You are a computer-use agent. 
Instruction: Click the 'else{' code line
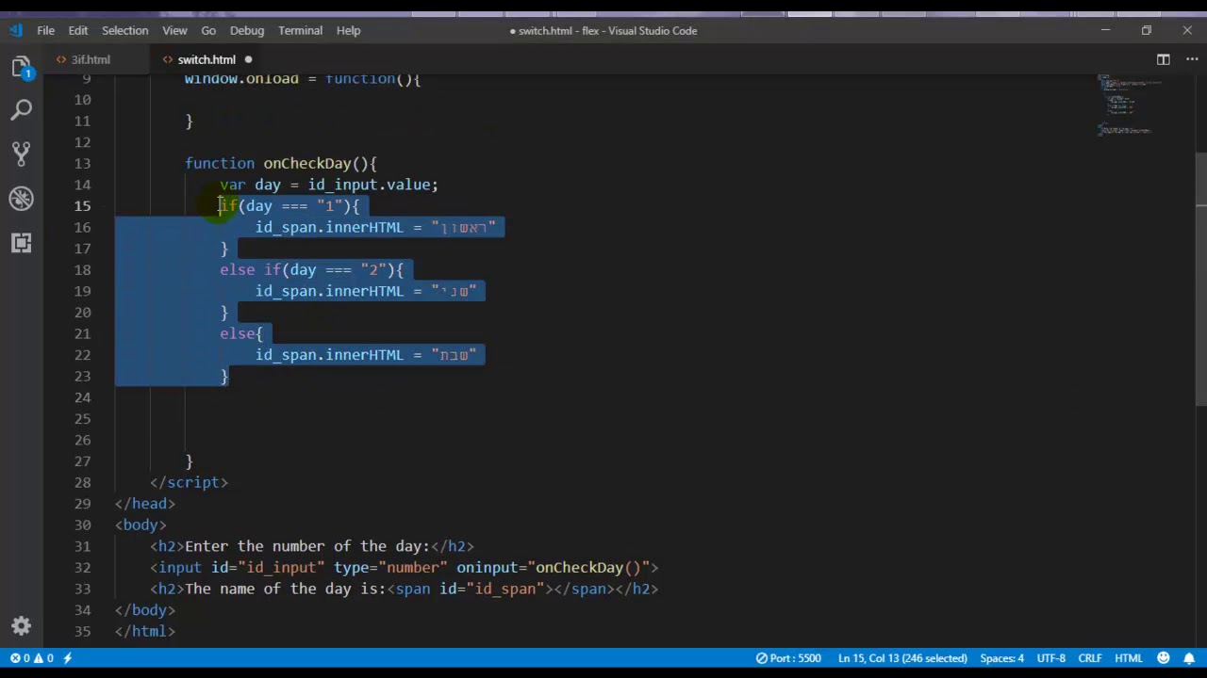click(x=241, y=333)
